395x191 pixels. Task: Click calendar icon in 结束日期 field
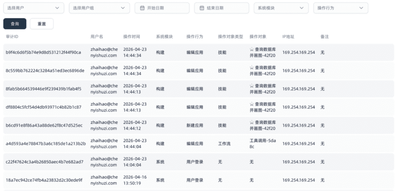[202, 8]
